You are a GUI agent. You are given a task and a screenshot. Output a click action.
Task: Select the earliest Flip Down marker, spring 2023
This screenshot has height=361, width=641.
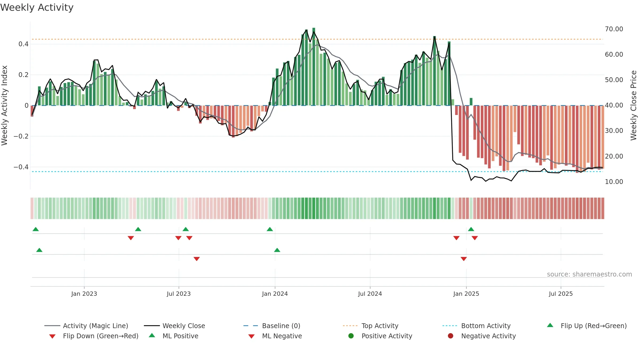131,238
